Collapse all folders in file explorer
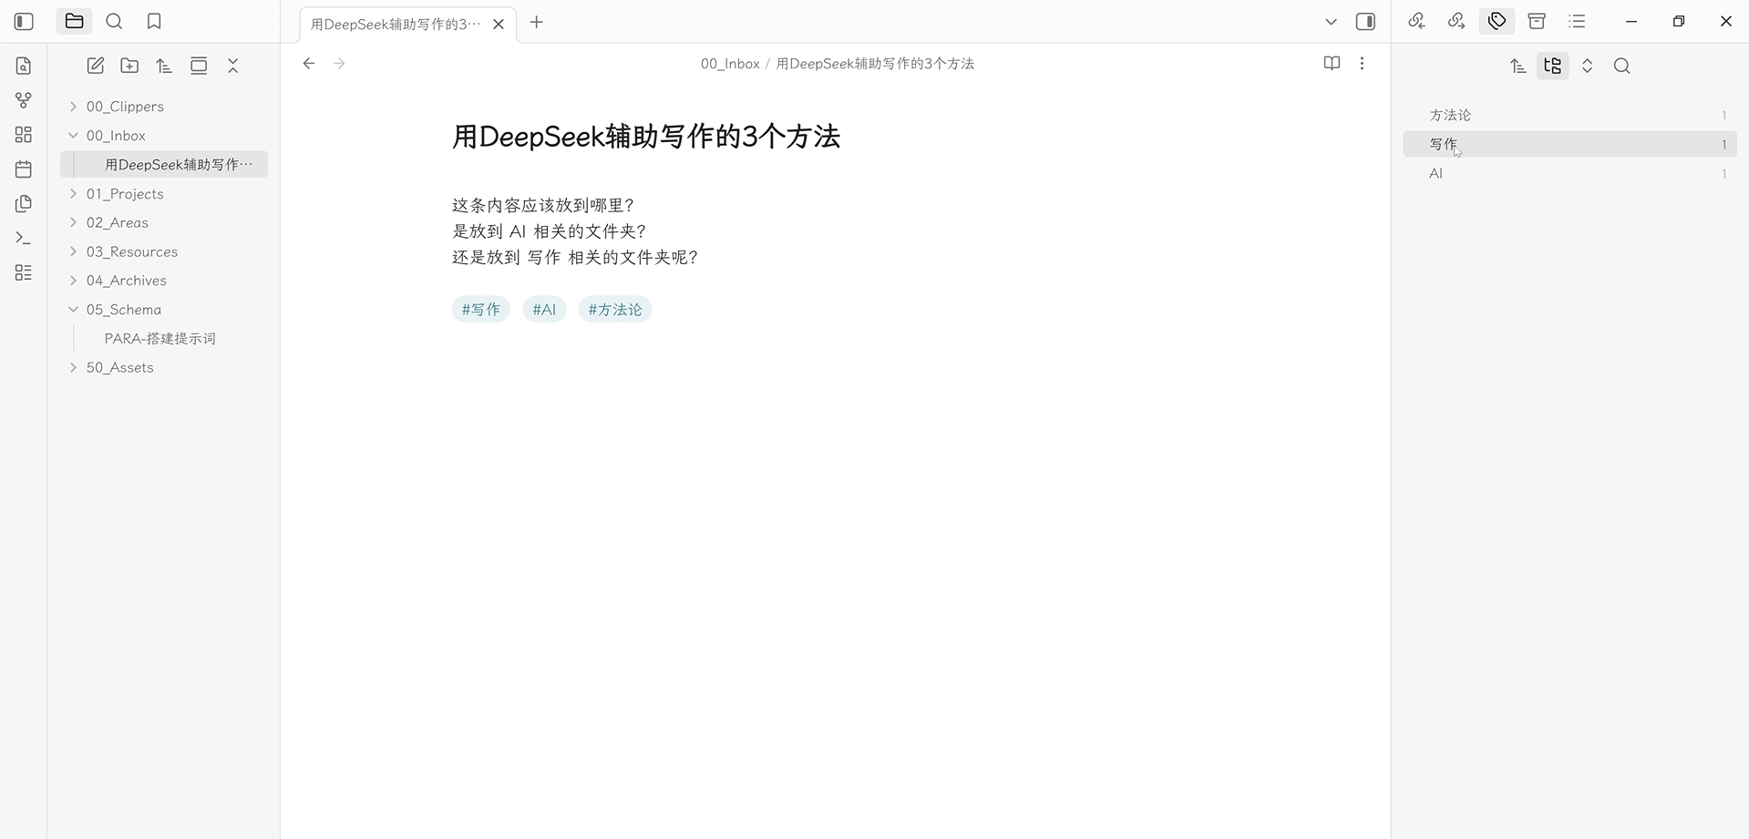The image size is (1749, 839). [233, 66]
